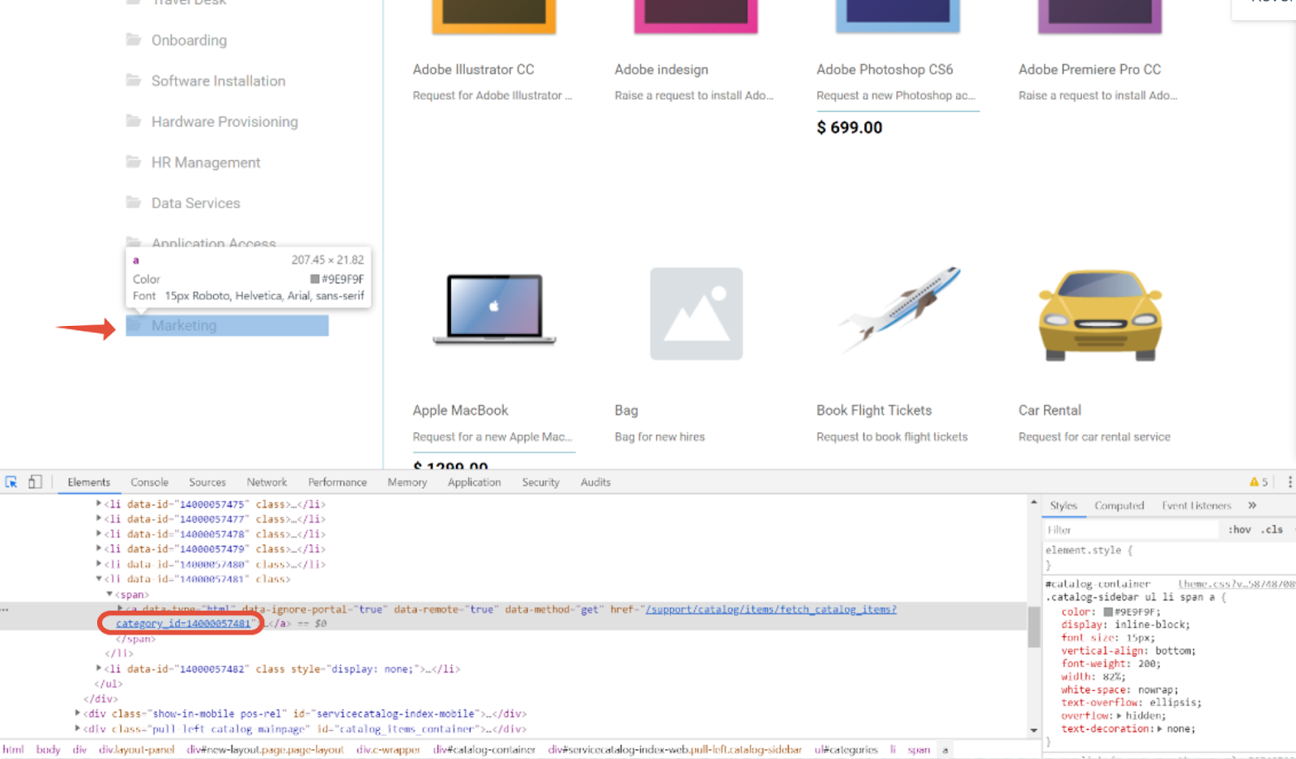This screenshot has width=1296, height=759.
Task: Select ul#categories in the breadcrumb bar
Action: 846,749
